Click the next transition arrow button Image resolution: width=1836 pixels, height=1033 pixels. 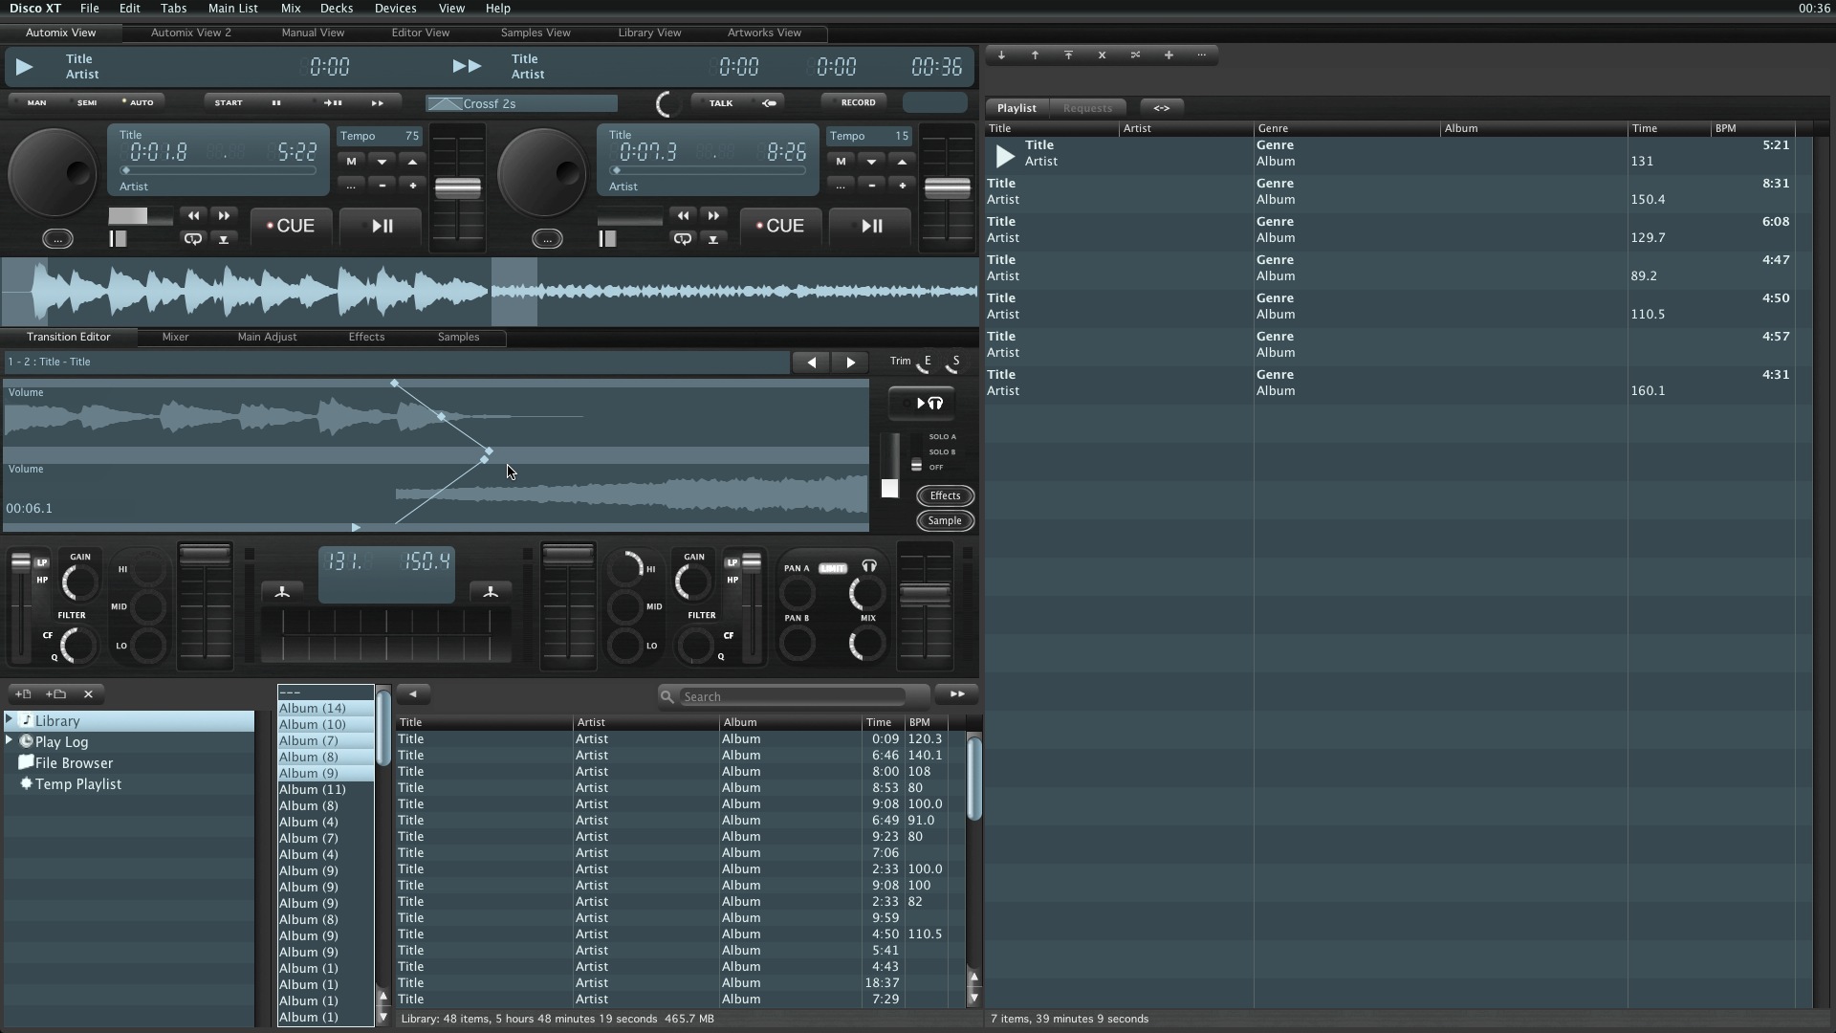pyautogui.click(x=850, y=363)
